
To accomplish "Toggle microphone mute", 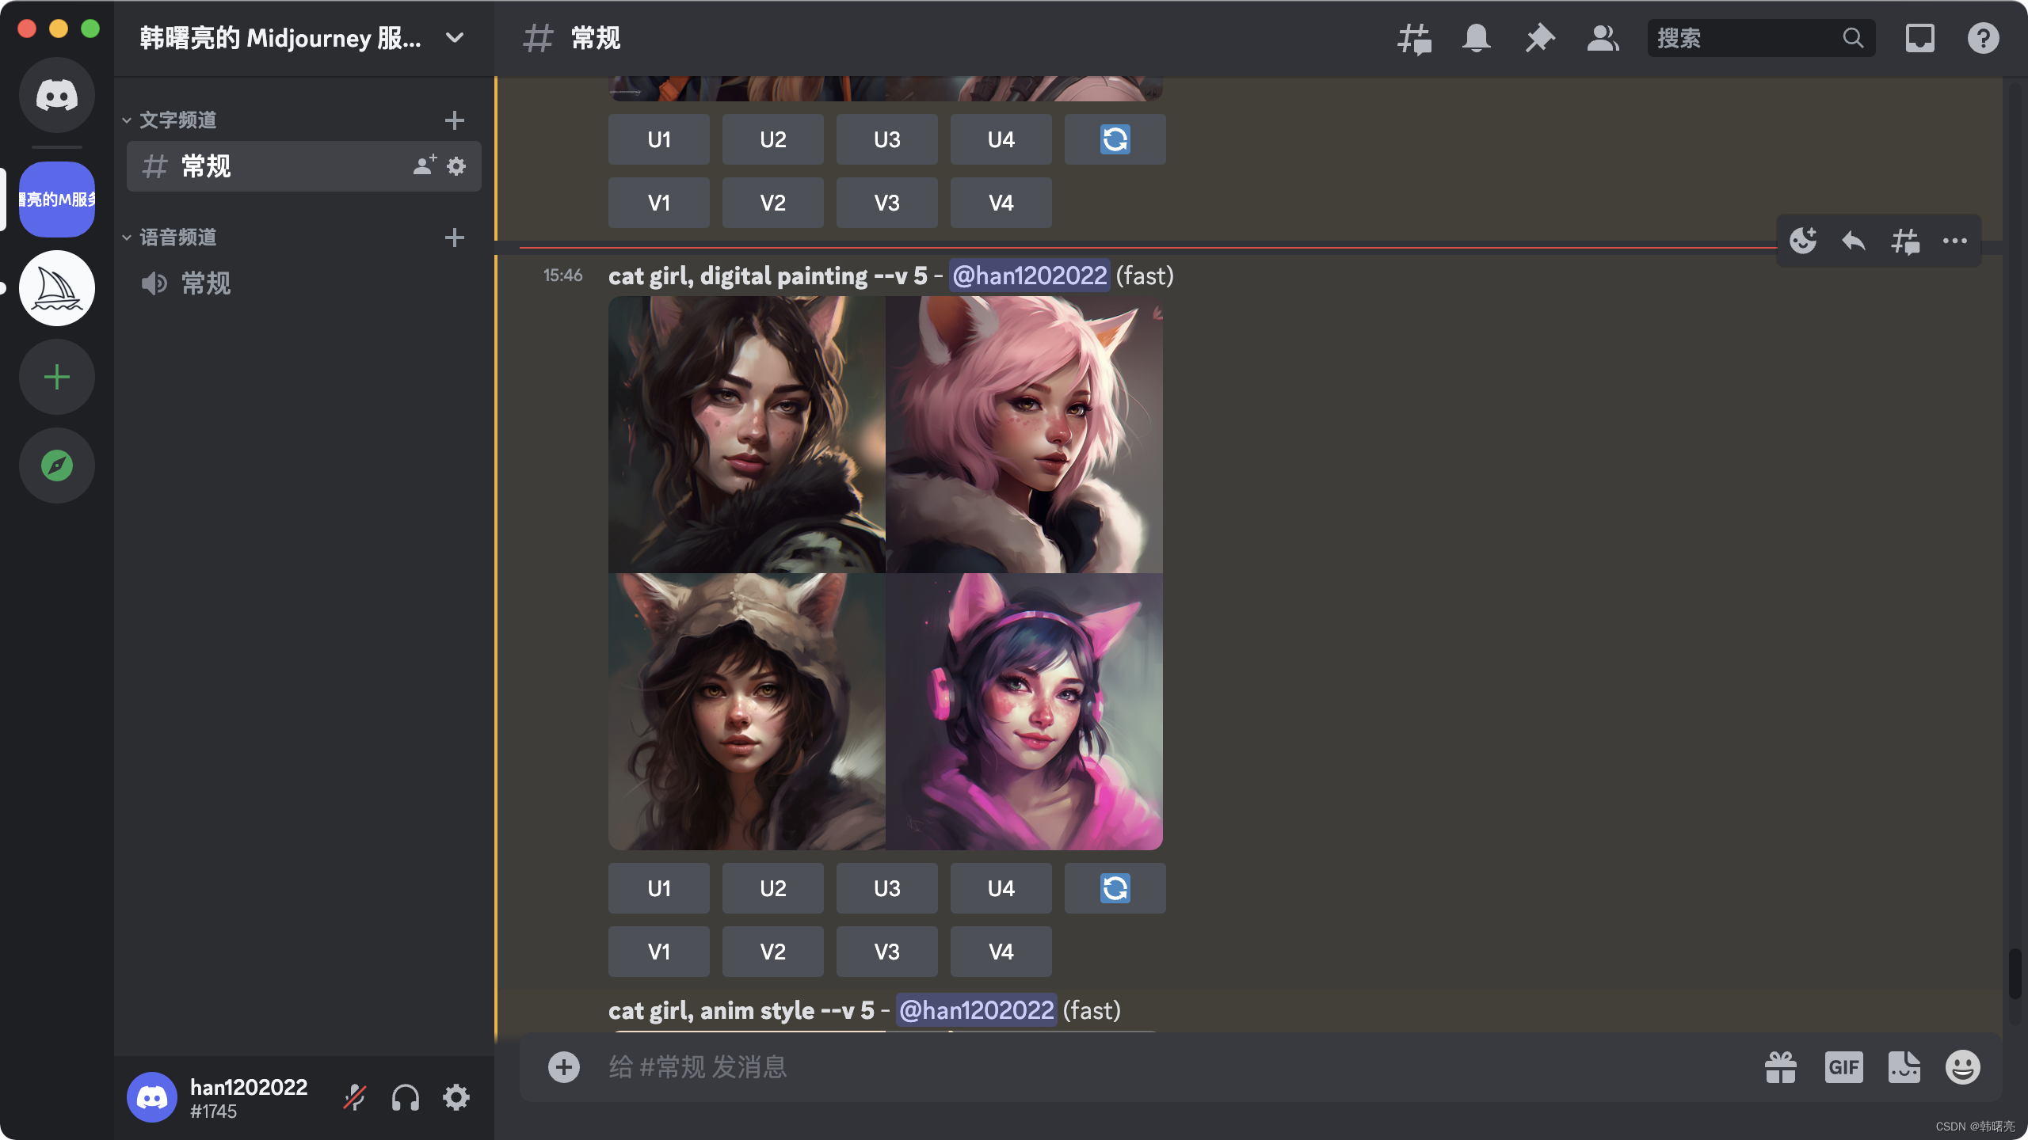I will [x=354, y=1097].
